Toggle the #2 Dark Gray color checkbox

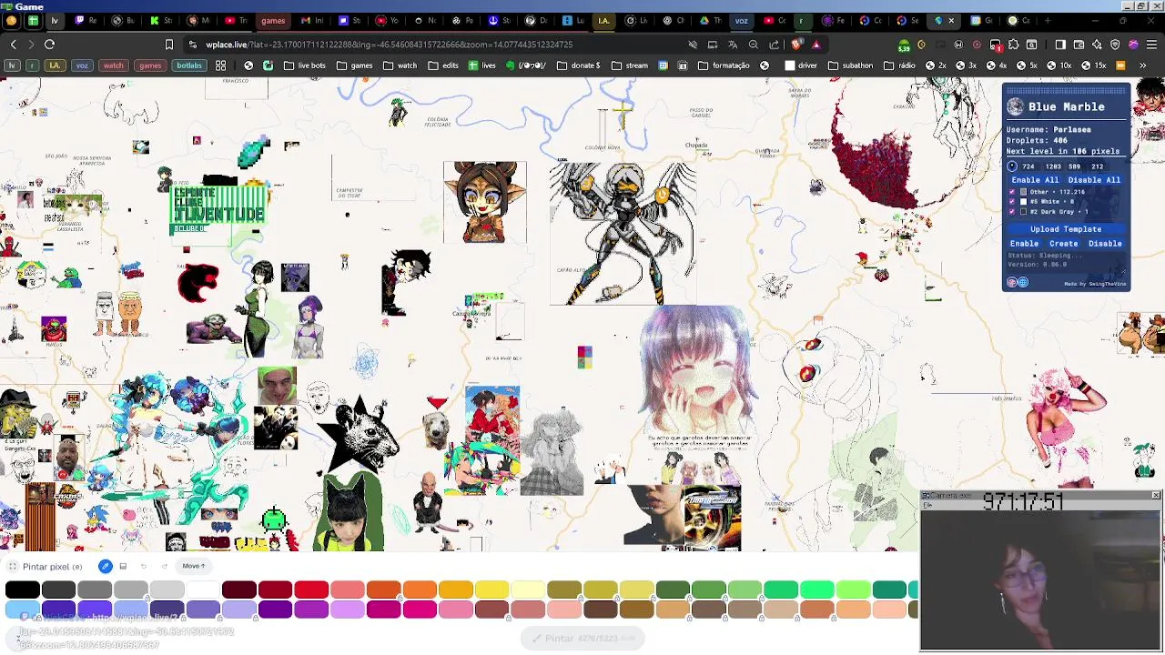(1012, 212)
